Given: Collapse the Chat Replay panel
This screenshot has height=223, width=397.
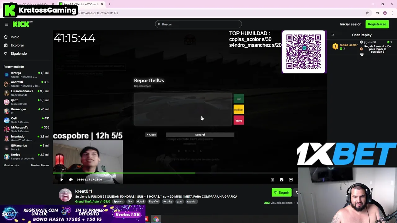Looking at the screenshot, I should (x=333, y=35).
